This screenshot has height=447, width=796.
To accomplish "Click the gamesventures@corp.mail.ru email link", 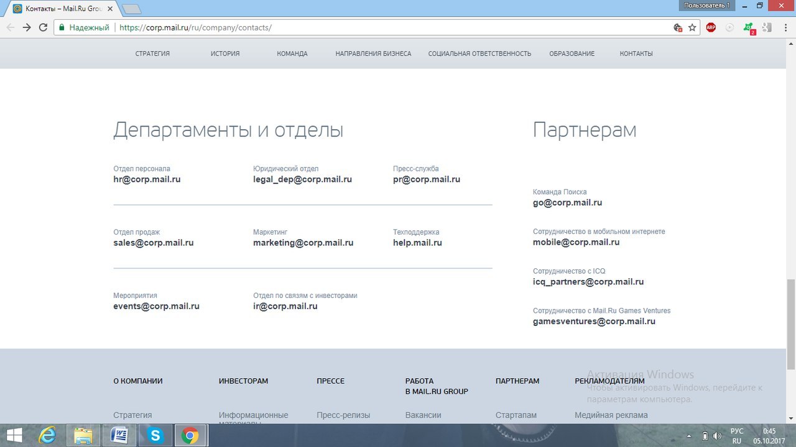I will [x=594, y=322].
